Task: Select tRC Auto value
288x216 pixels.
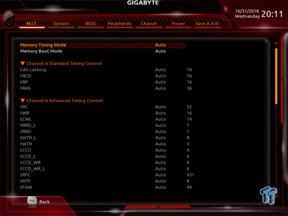Action: tap(160, 107)
